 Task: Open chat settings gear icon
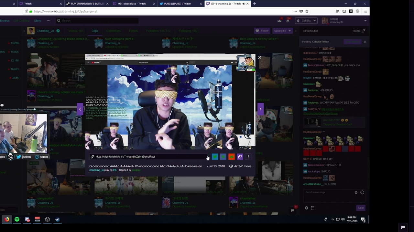[x=306, y=208]
